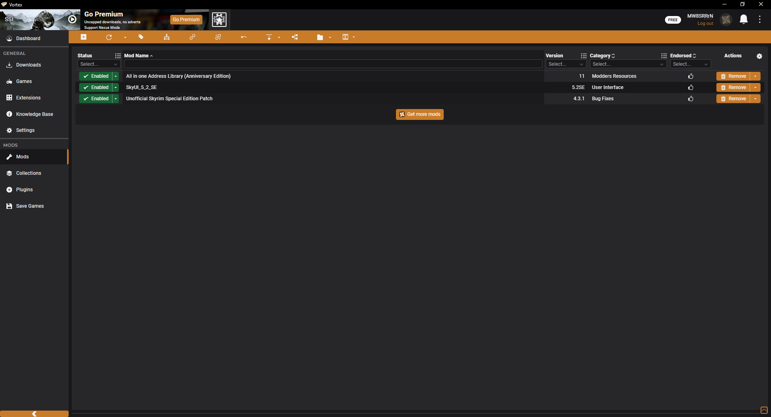The height and width of the screenshot is (417, 771).
Task: Open dropdown arrow beside the folder icon
Action: coord(330,37)
